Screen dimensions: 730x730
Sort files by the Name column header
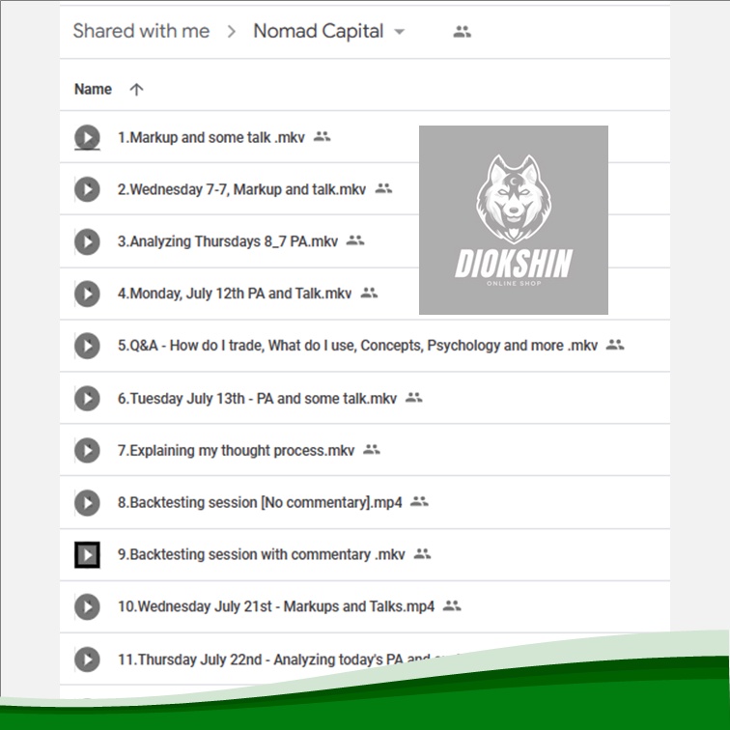(93, 89)
